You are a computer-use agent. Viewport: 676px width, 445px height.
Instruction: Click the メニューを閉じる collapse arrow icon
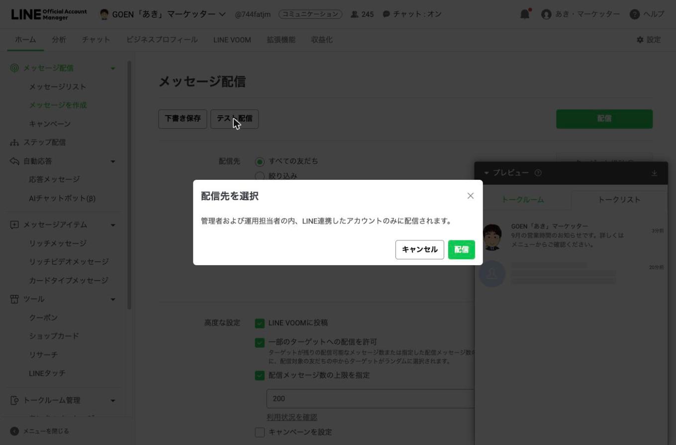(14, 431)
